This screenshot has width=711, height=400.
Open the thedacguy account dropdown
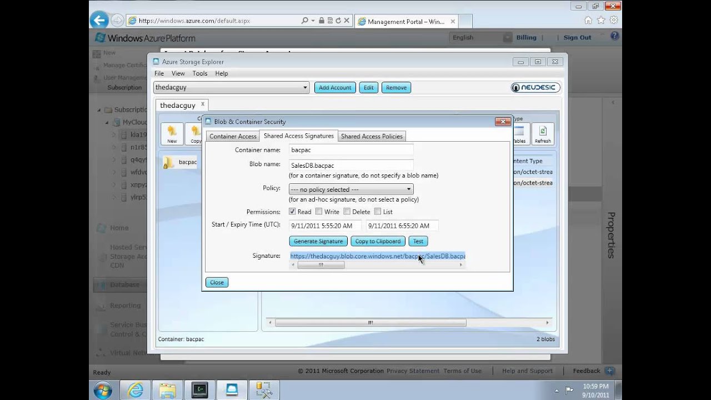(x=231, y=87)
